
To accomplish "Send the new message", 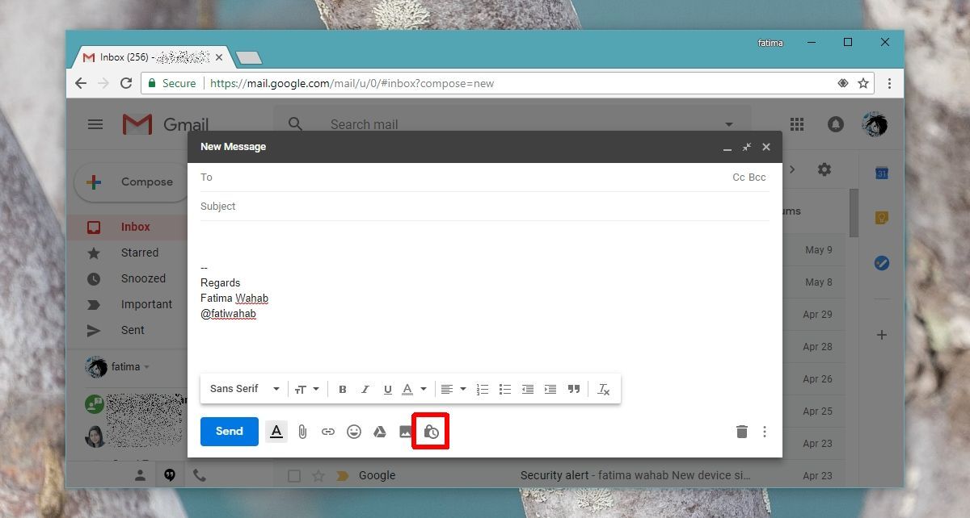I will pos(230,432).
